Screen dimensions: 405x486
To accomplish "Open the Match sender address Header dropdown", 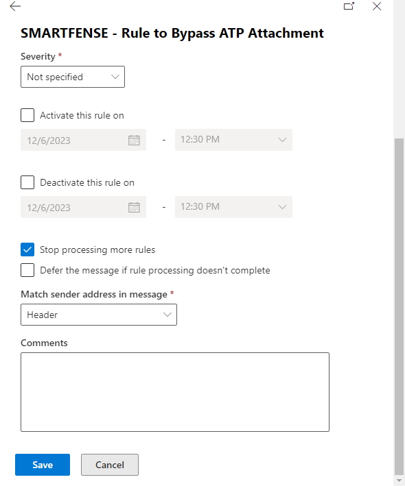I will click(99, 315).
